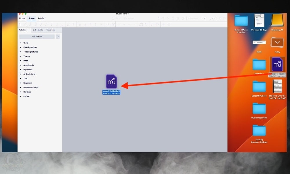Select the 64th note duration
The width and height of the screenshot is (290, 174).
[30, 24]
